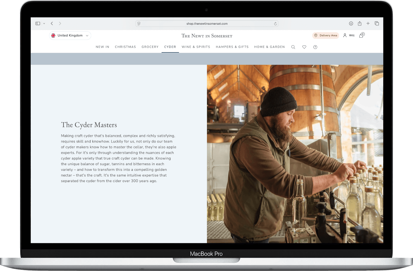Click the Delivery Area button
Image resolution: width=413 pixels, height=271 pixels.
[x=325, y=35]
